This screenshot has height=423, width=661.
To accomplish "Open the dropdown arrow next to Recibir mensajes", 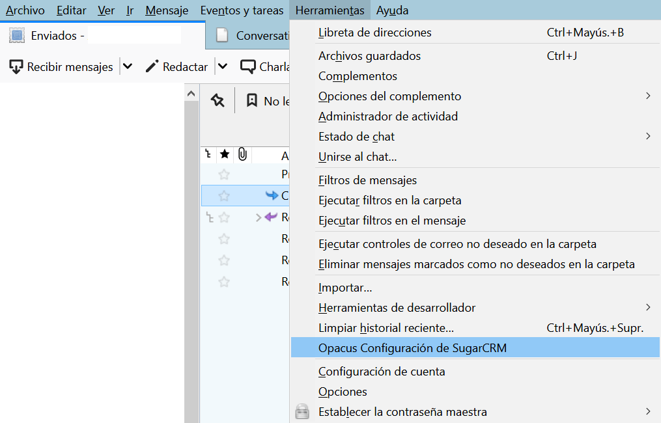I will click(x=128, y=66).
